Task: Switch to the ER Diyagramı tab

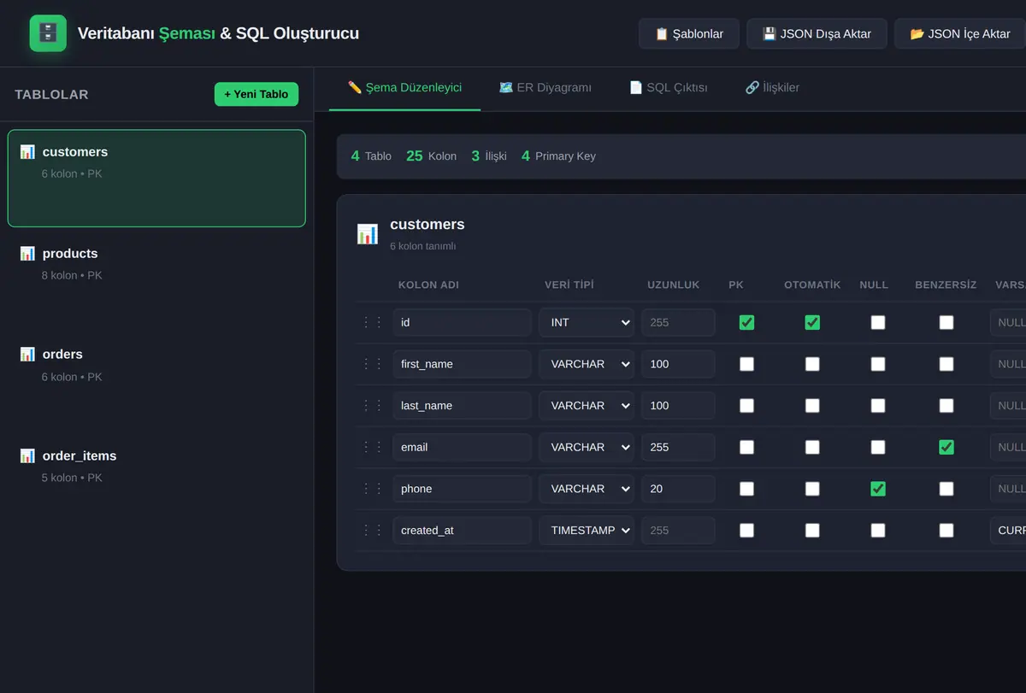Action: (545, 88)
